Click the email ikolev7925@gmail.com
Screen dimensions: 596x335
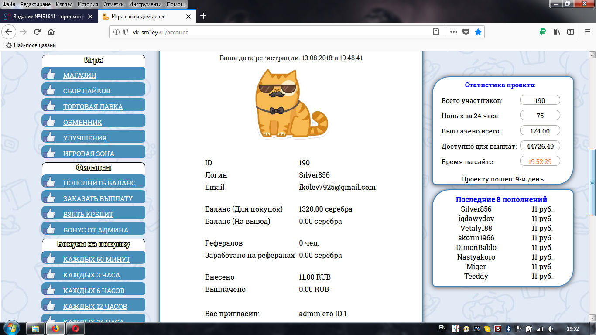337,187
